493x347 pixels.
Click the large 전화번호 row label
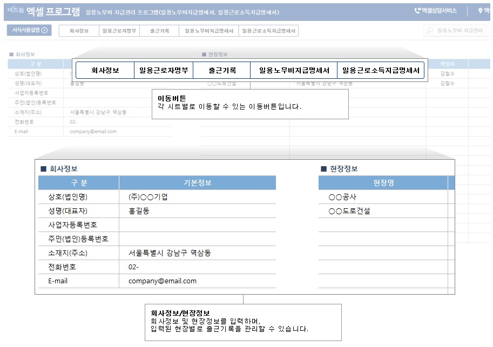62,267
